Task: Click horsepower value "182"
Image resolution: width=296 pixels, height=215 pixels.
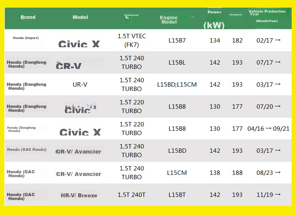Action: point(237,41)
